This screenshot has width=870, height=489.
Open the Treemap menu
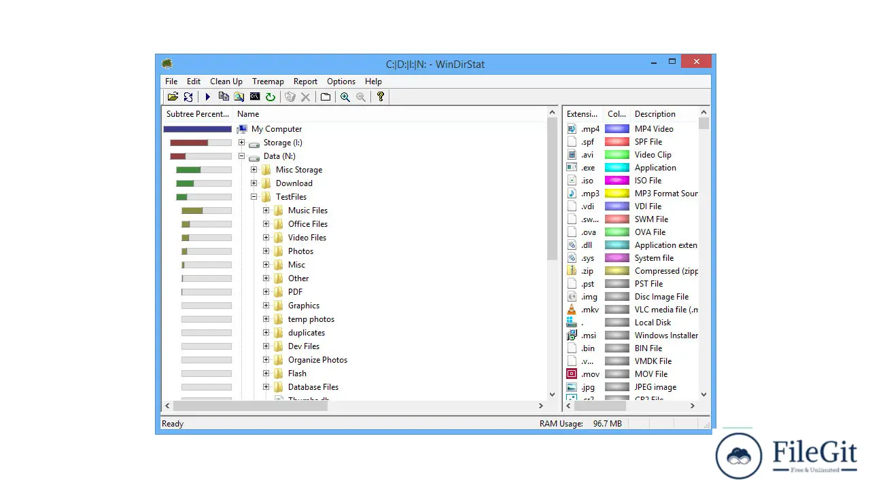point(268,81)
